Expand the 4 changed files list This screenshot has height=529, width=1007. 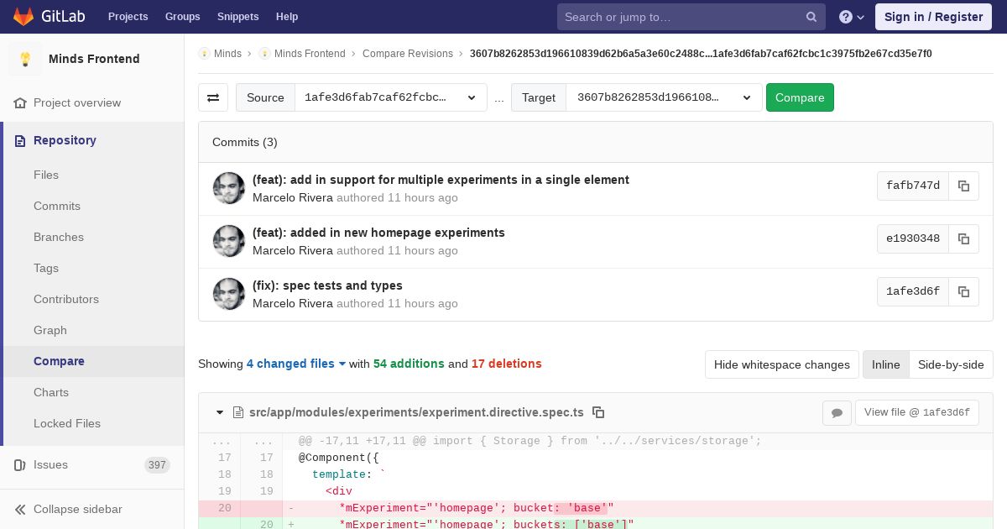(x=296, y=364)
